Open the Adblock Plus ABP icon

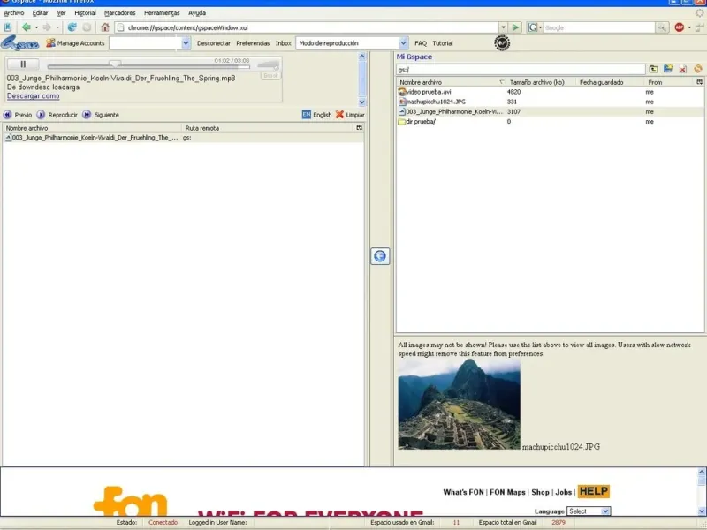point(679,27)
